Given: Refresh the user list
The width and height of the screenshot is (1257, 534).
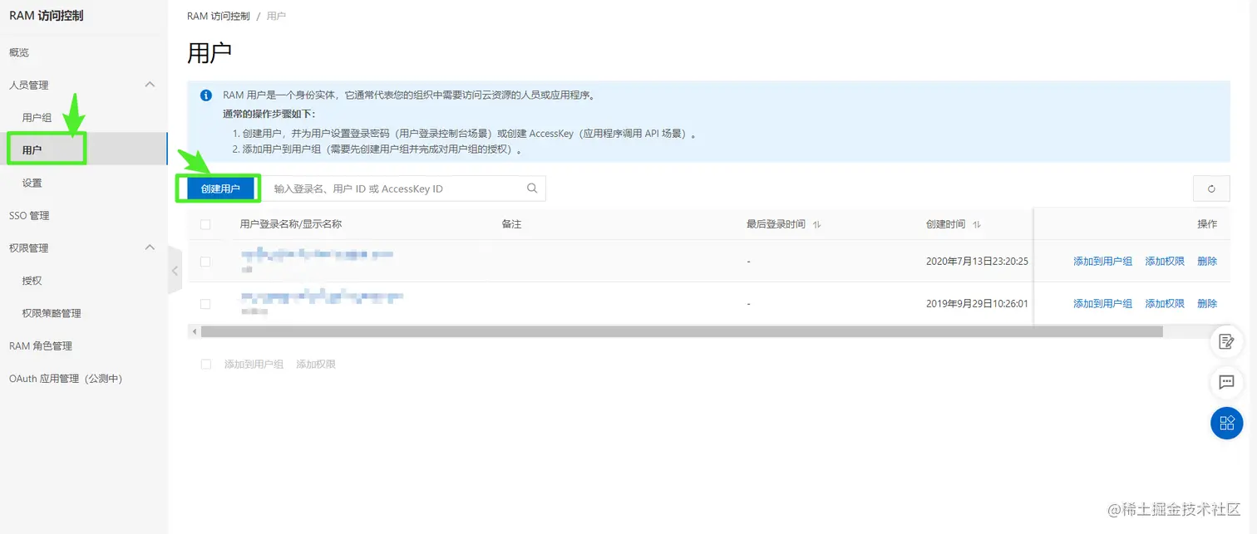Looking at the screenshot, I should click(1211, 189).
